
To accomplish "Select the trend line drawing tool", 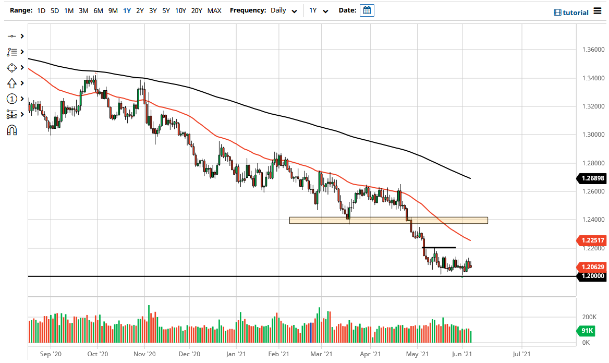I will (11, 36).
